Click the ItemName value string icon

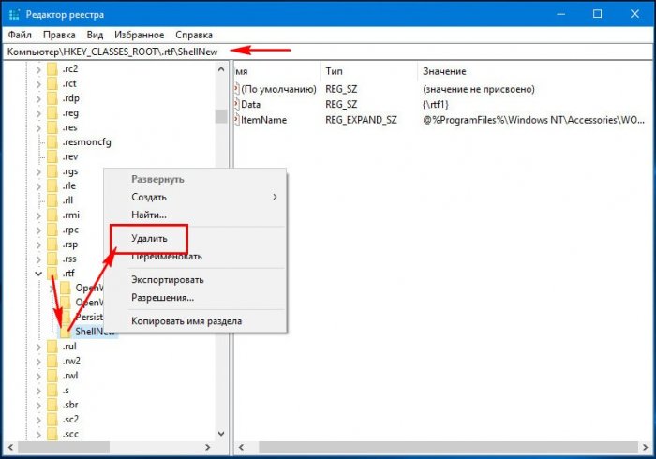tap(237, 120)
